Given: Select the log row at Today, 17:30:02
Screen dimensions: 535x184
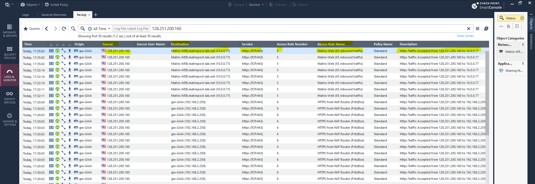Looking at the screenshot, I should (x=254, y=179).
